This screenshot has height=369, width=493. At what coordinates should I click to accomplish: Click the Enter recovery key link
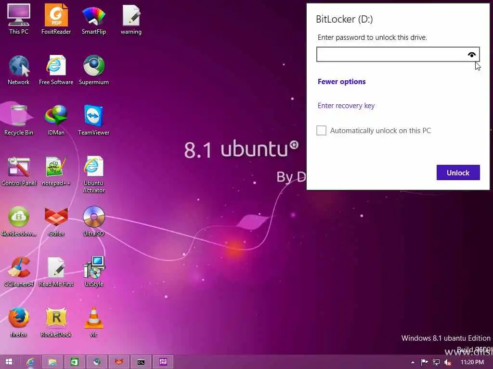click(x=346, y=106)
